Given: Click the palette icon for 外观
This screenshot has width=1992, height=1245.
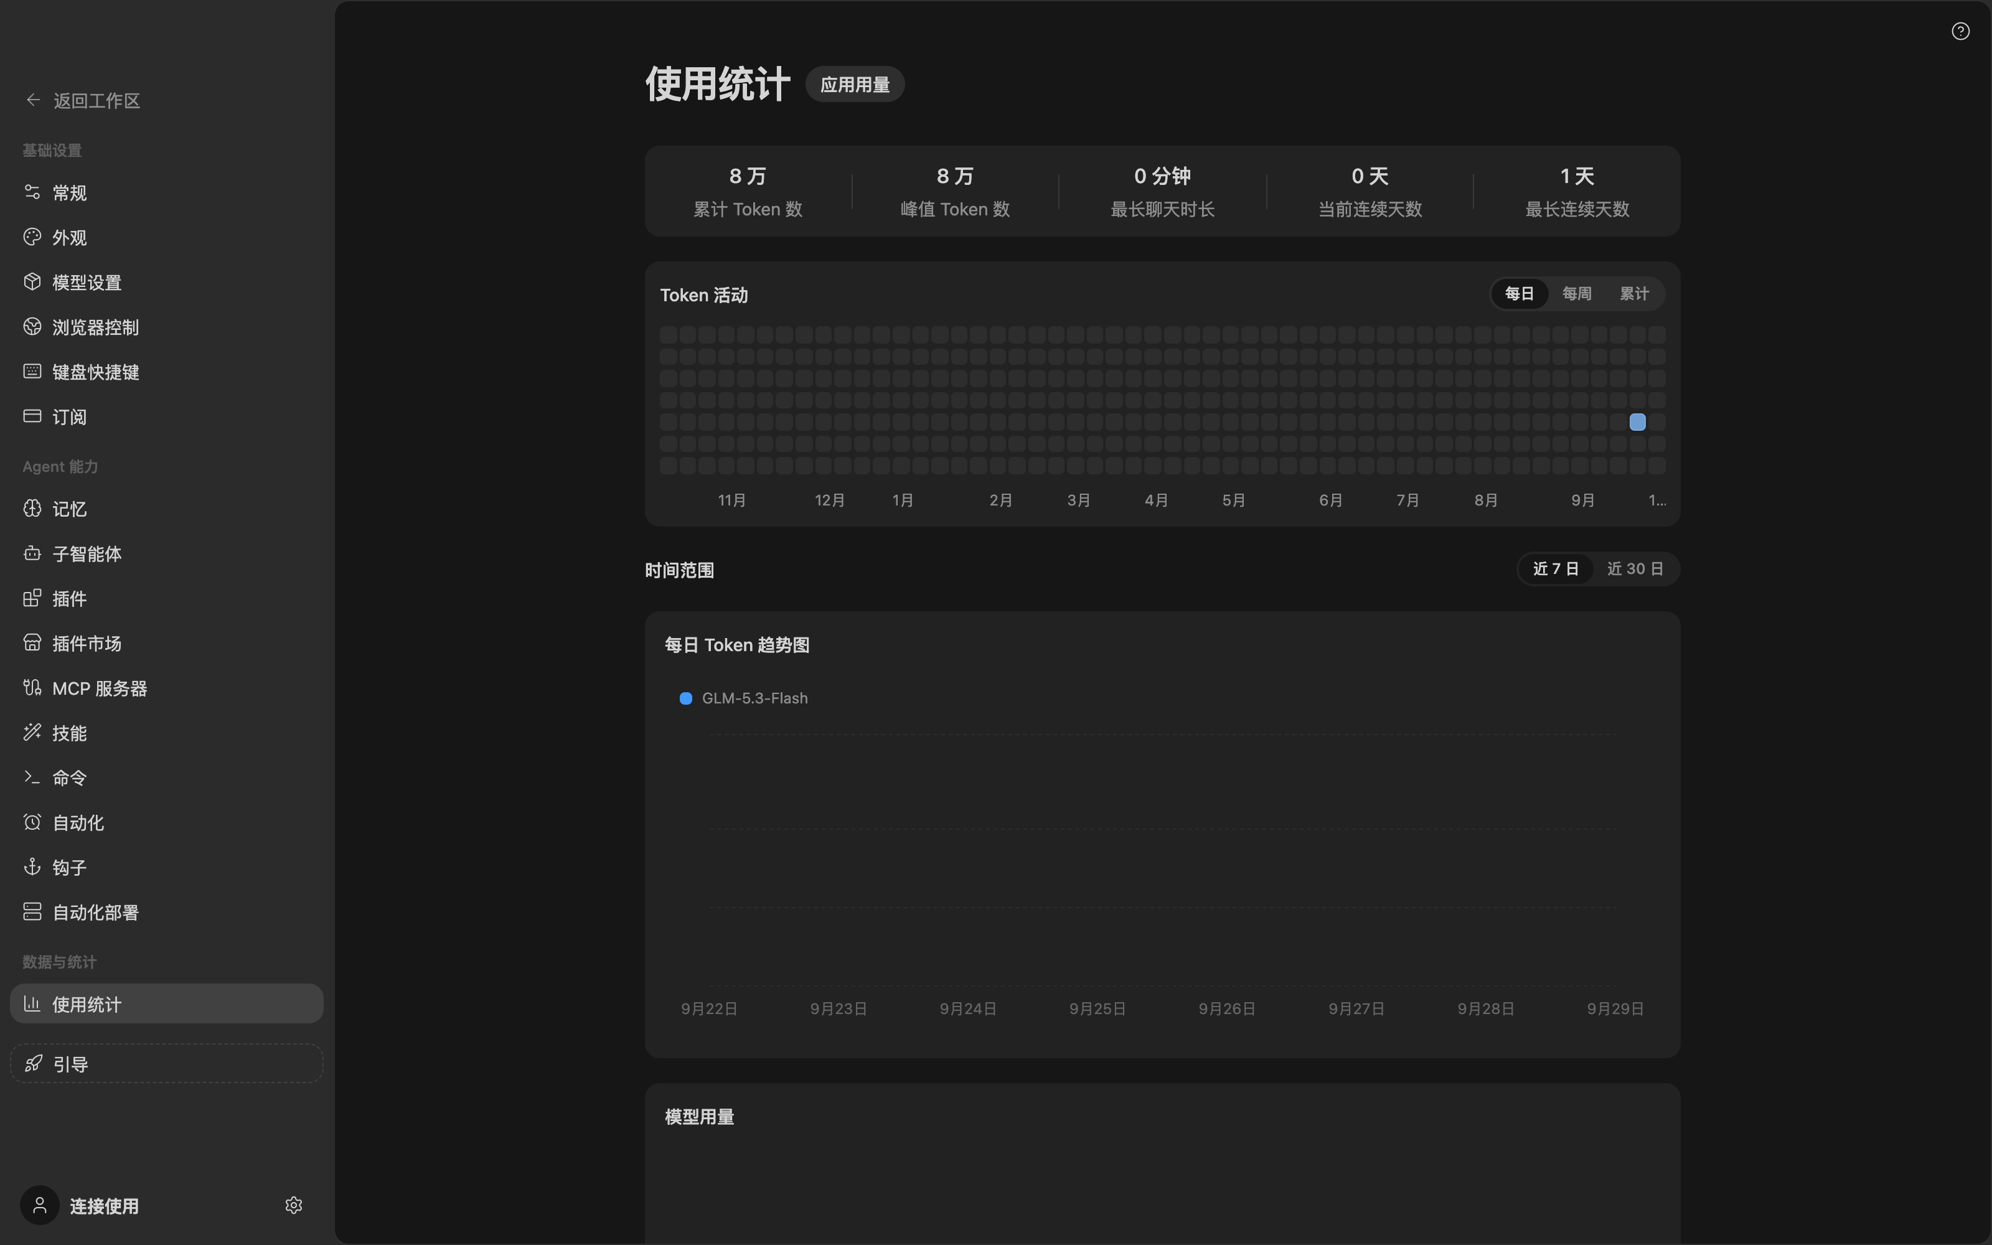Looking at the screenshot, I should click(x=32, y=237).
